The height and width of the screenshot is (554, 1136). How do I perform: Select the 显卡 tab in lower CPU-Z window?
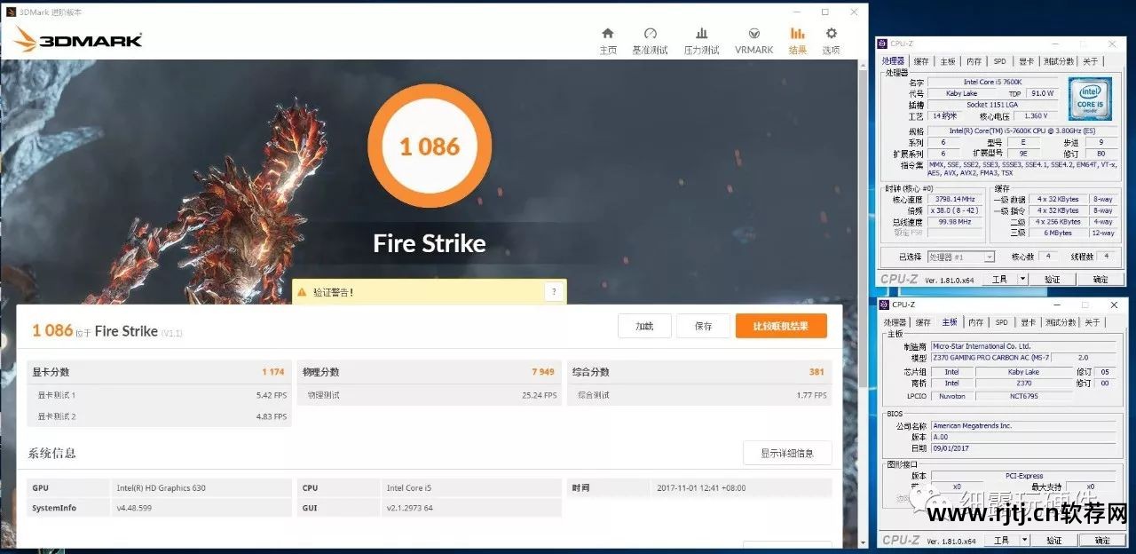1028,322
